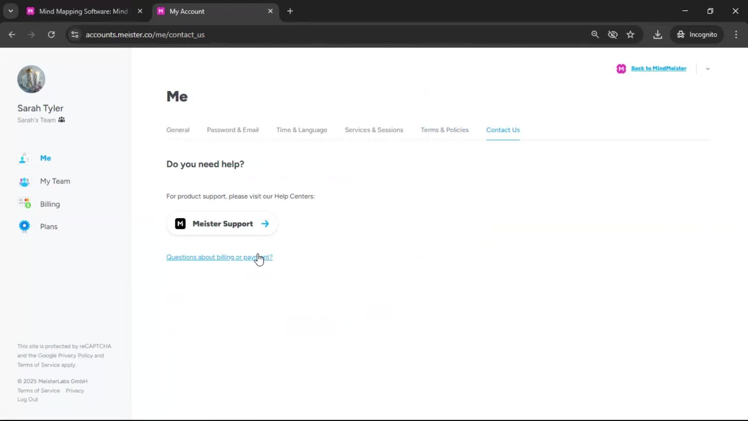This screenshot has height=421, width=748.
Task: Click Sarah Tyler's profile avatar
Action: pyautogui.click(x=31, y=79)
